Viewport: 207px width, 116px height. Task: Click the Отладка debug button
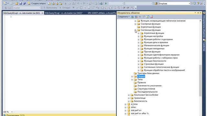pos(65,8)
